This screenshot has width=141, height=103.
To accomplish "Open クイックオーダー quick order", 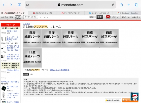I will tap(18, 17).
